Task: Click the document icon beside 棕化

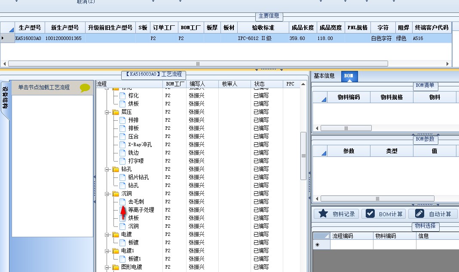Action: [x=122, y=95]
